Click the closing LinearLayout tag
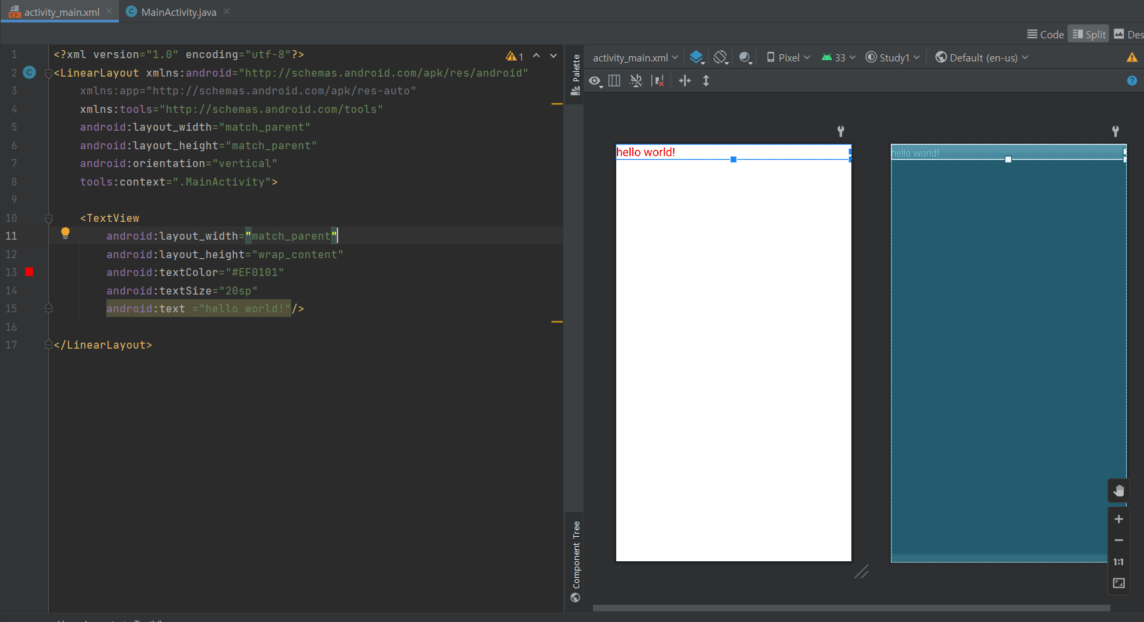Screen dimensions: 1144x622 pyautogui.click(x=103, y=345)
